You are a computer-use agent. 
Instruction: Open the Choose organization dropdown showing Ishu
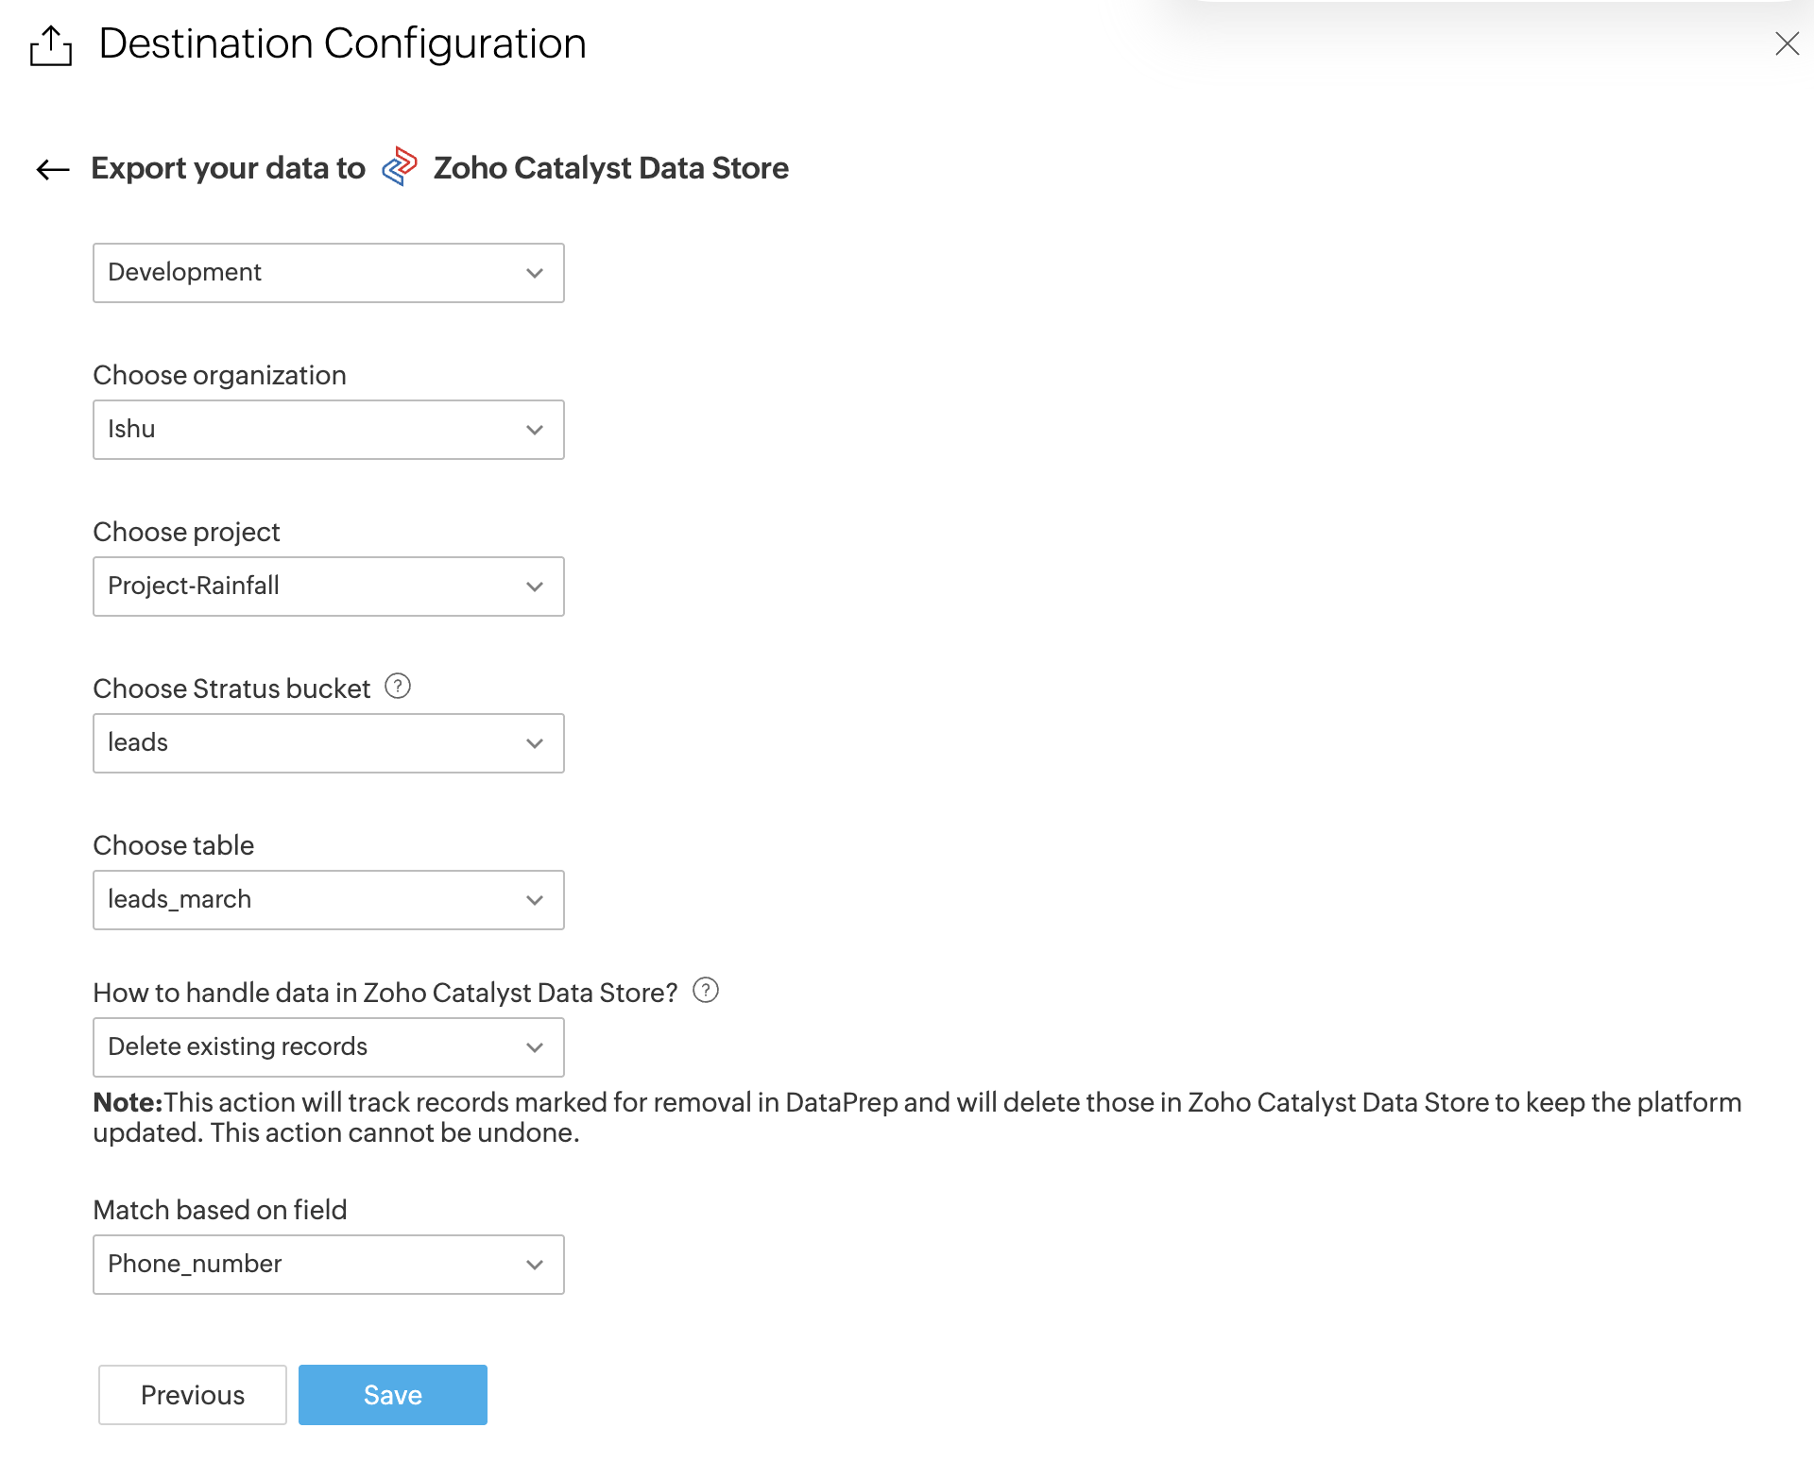point(328,430)
